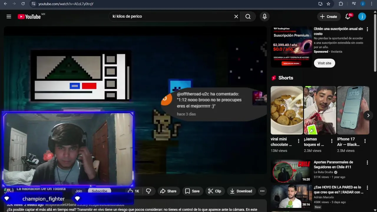The width and height of the screenshot is (377, 212).
Task: Open ad options three-dot menu
Action: click(367, 29)
